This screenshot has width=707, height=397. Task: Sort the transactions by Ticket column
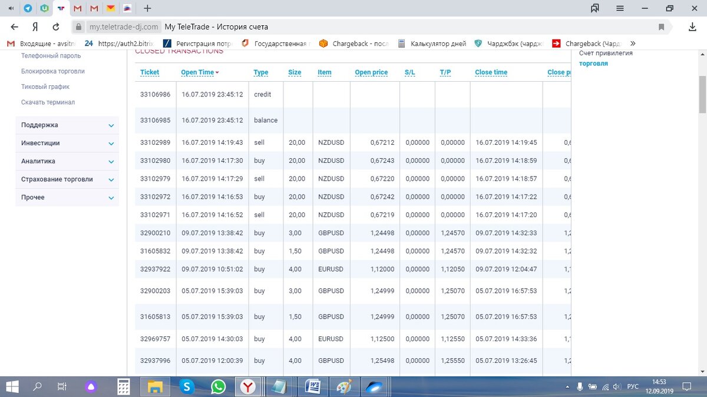150,72
